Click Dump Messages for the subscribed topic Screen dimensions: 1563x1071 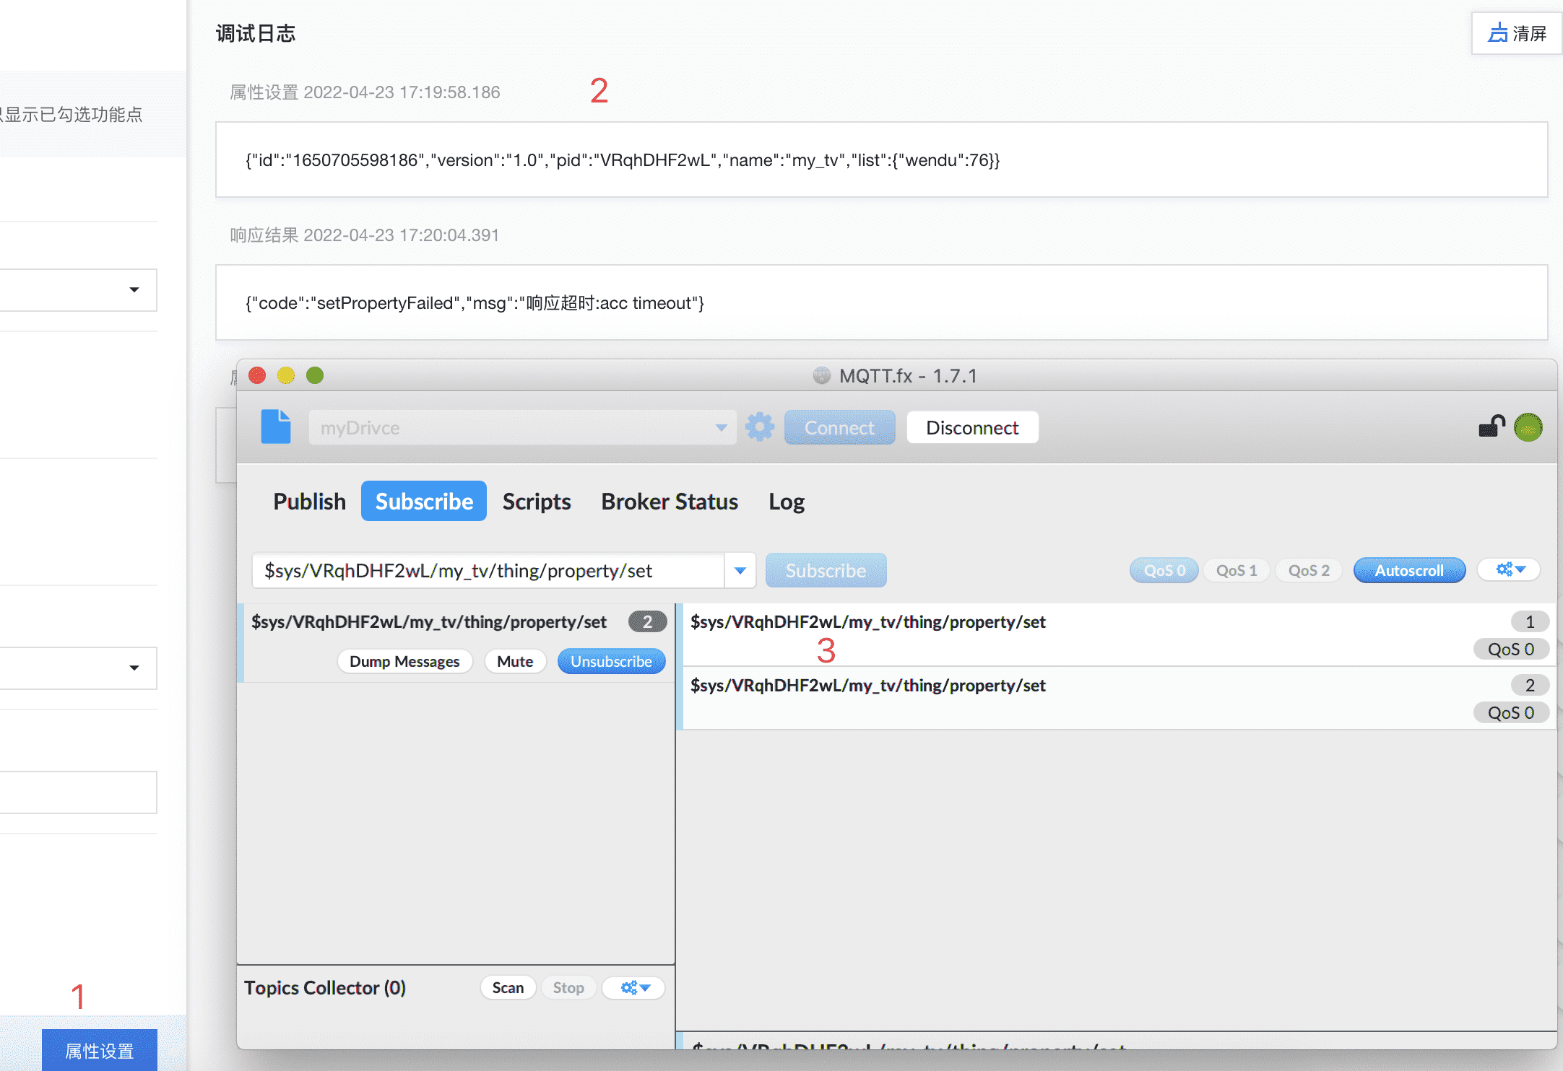(x=404, y=661)
